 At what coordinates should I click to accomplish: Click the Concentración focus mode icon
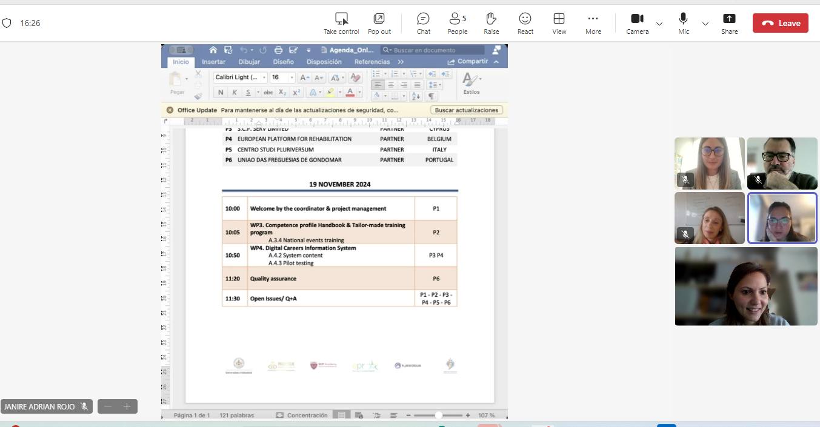[x=279, y=415]
